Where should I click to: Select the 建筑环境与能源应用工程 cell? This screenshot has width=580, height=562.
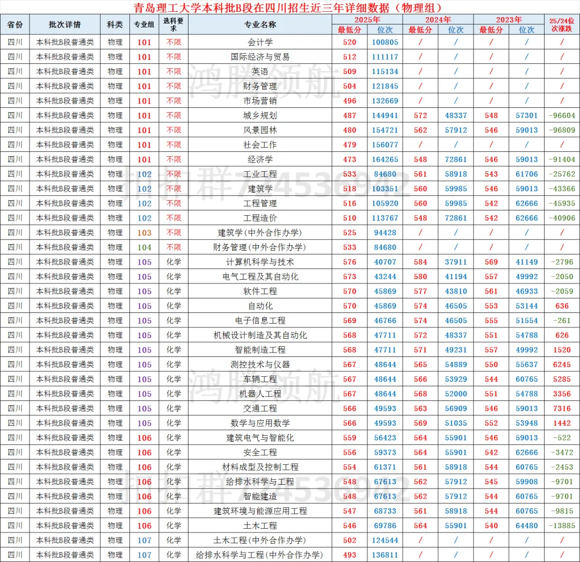(260, 510)
